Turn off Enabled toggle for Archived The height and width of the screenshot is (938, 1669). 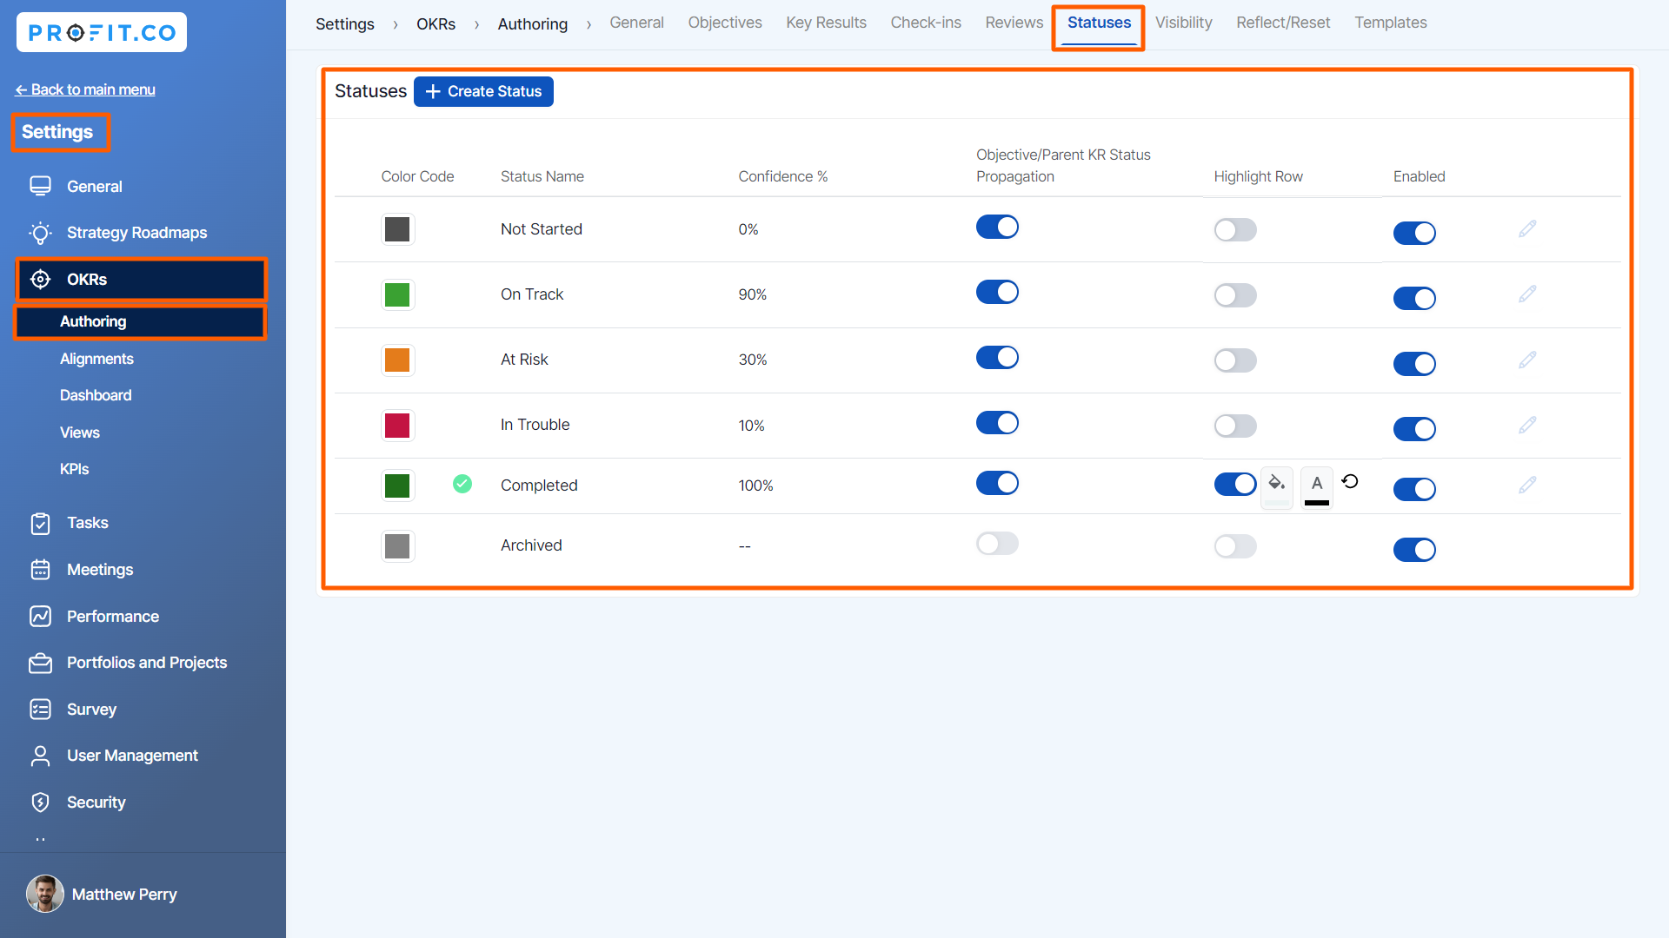point(1414,550)
